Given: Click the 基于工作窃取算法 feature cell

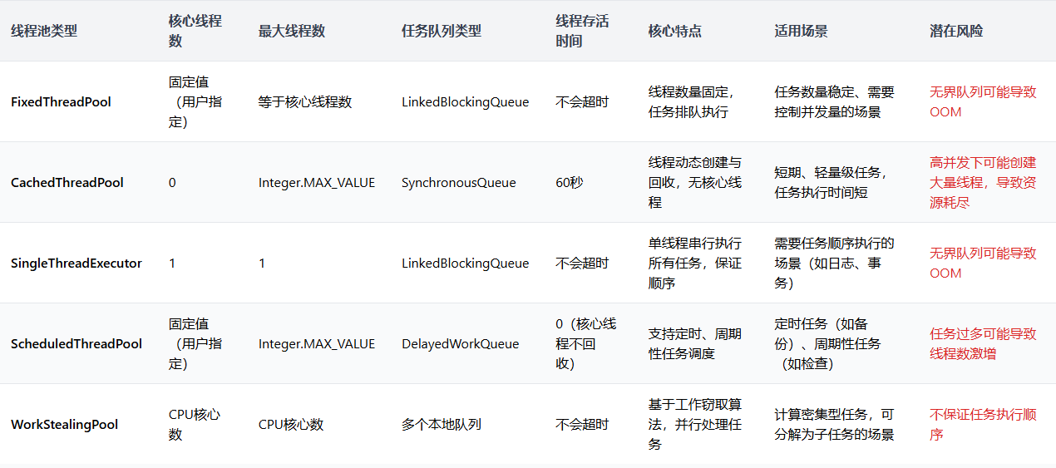Looking at the screenshot, I should coord(694,424).
